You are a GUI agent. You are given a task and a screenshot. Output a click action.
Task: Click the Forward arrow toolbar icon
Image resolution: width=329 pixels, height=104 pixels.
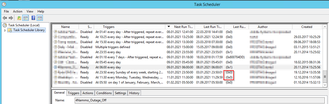[x=11, y=18]
